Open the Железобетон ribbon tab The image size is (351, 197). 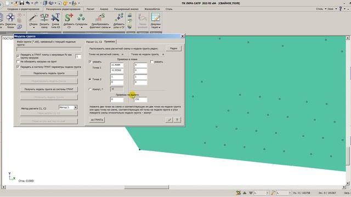(152, 9)
